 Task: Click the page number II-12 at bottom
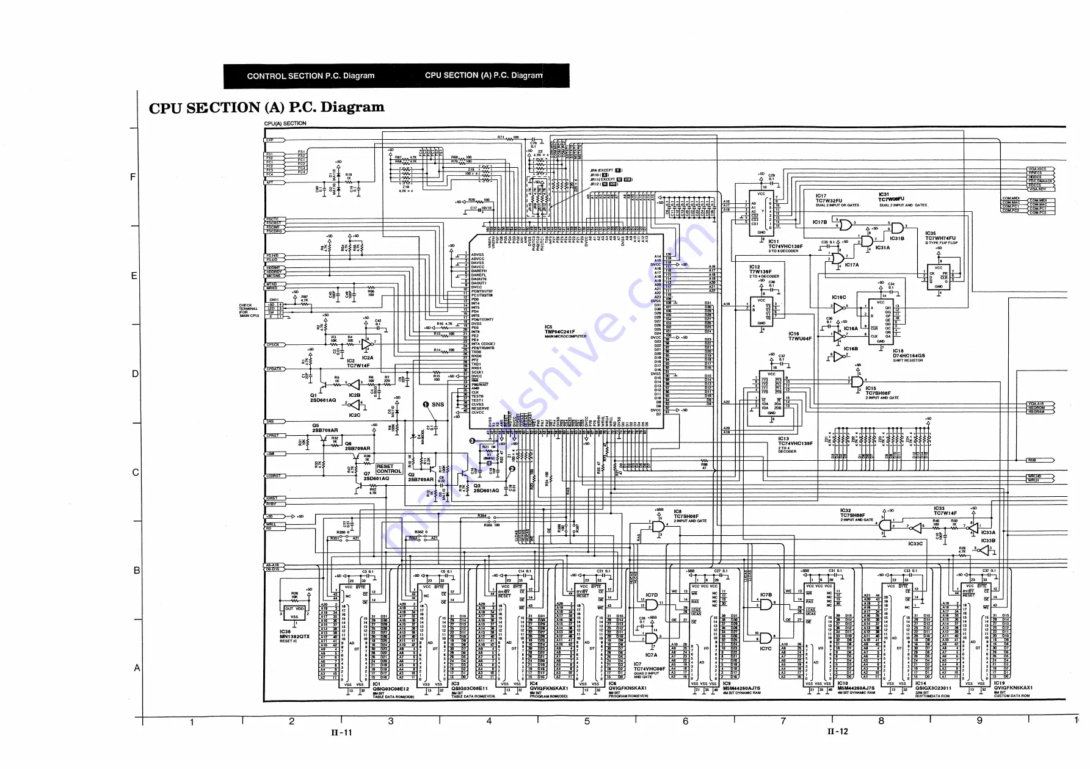point(837,731)
